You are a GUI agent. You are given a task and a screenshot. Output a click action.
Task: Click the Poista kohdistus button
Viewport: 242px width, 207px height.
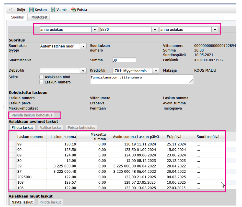pos(81,127)
